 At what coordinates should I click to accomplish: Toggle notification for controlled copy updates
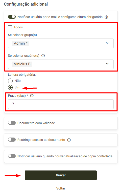coord(12,156)
